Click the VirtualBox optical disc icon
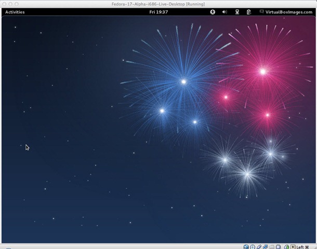Viewport: 317px width, 249px height. pos(253,247)
